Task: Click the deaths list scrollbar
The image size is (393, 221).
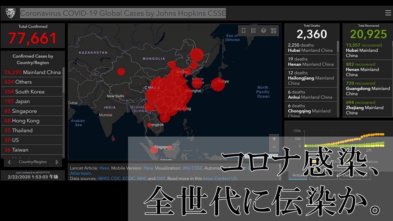Action: (x=338, y=46)
